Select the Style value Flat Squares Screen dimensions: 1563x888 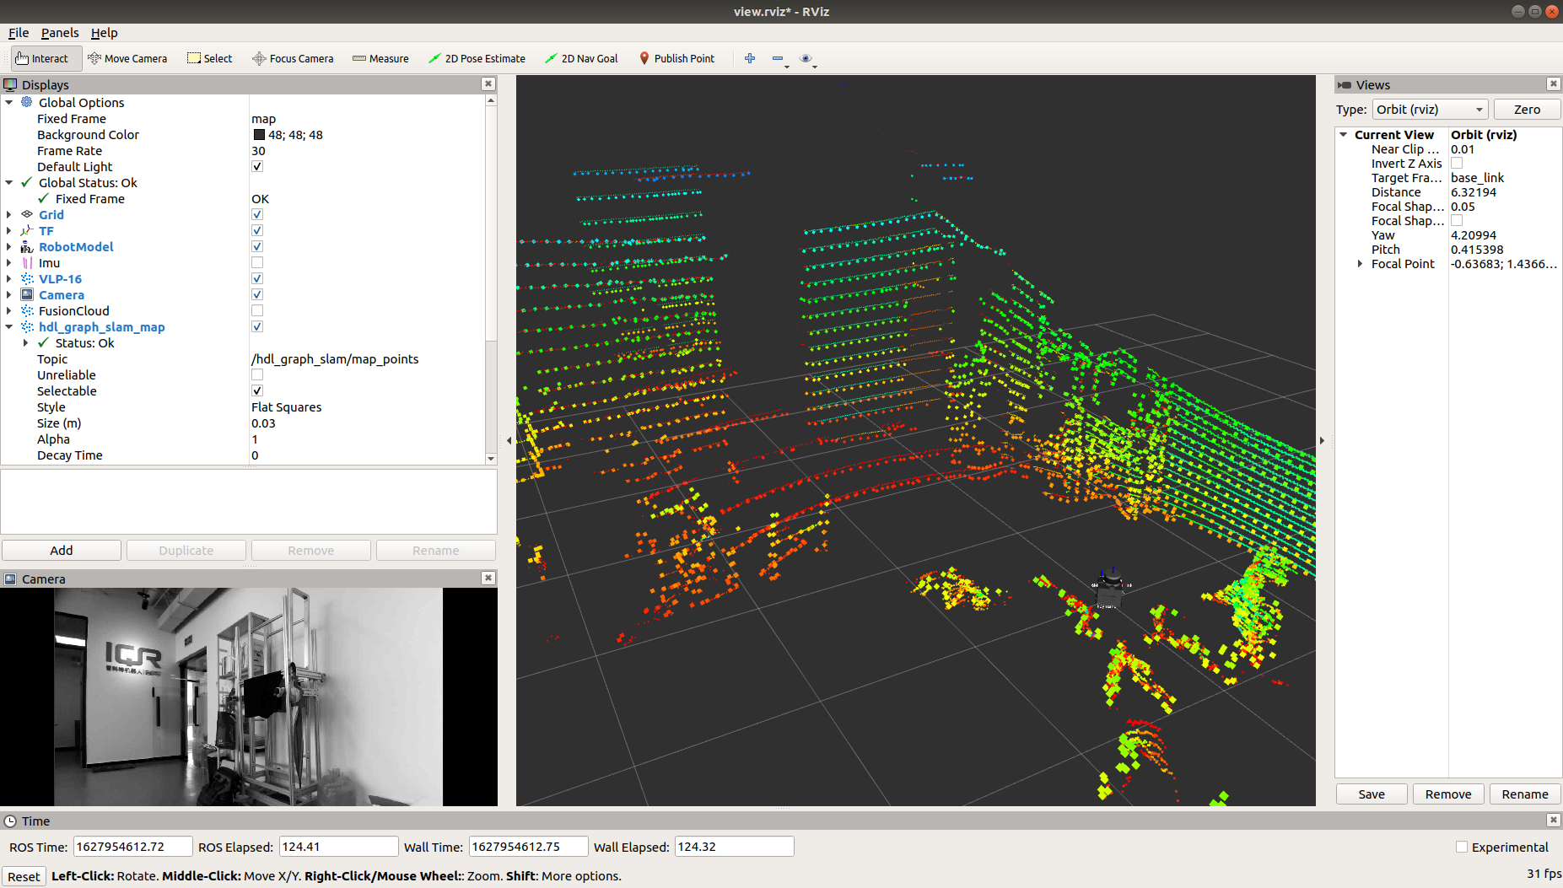pos(287,406)
